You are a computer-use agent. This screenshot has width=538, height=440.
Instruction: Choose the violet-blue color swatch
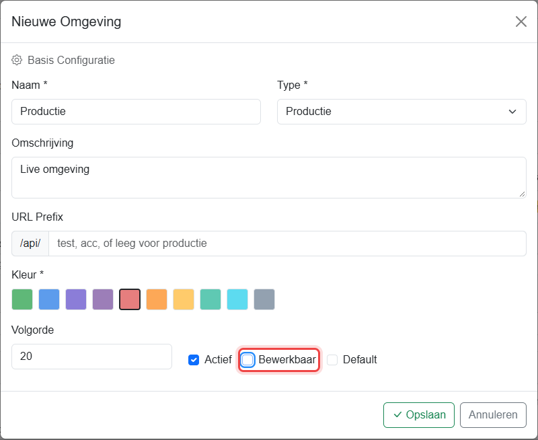click(x=76, y=299)
